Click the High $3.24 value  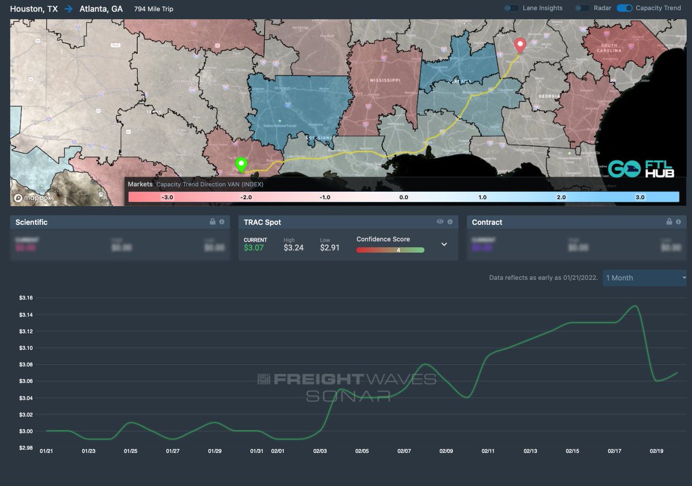click(294, 248)
